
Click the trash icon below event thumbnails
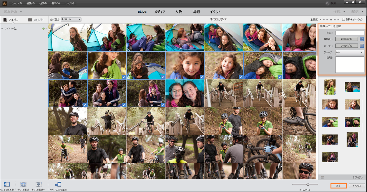coord(322,177)
